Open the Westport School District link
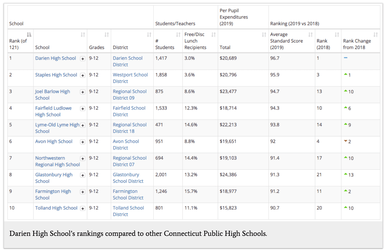The height and width of the screenshot is (252, 387). (130, 78)
